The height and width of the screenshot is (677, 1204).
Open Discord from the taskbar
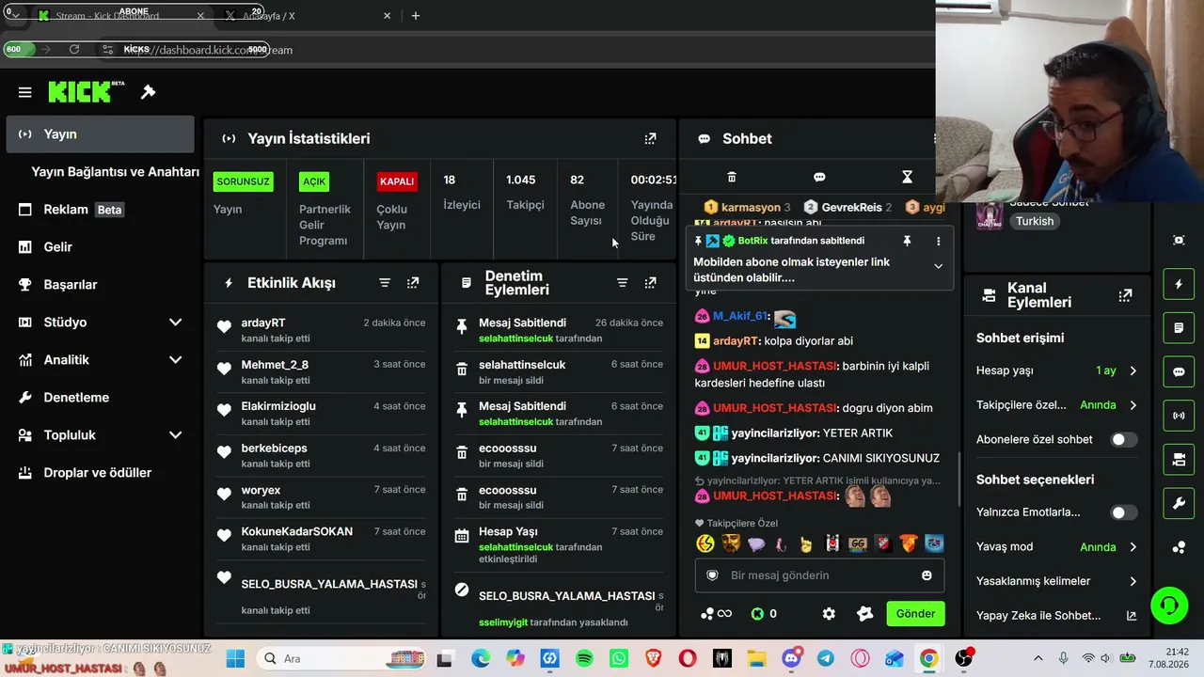click(x=791, y=658)
